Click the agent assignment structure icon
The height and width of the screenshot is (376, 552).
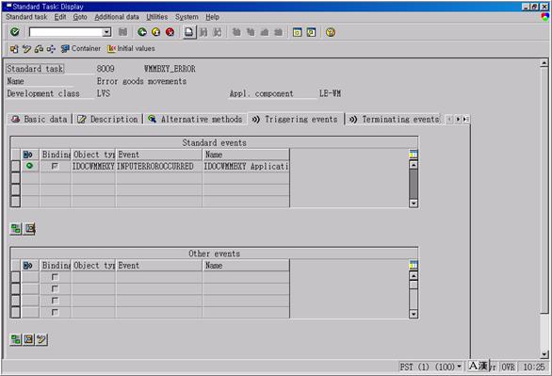(x=51, y=49)
